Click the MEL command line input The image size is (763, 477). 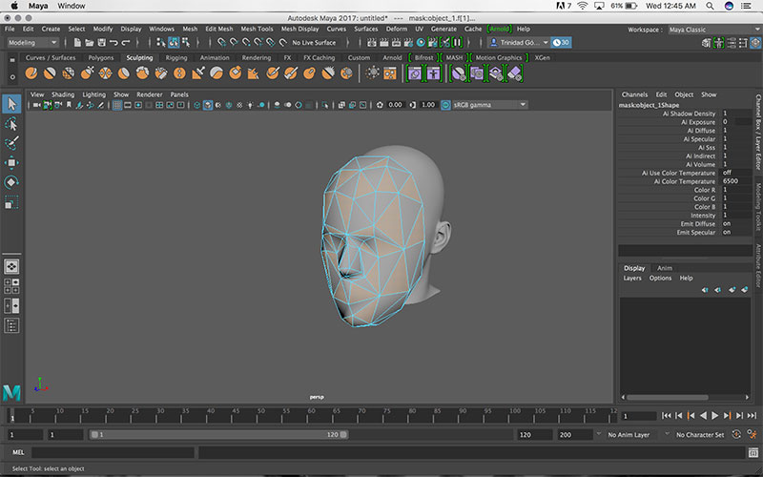[x=113, y=452]
